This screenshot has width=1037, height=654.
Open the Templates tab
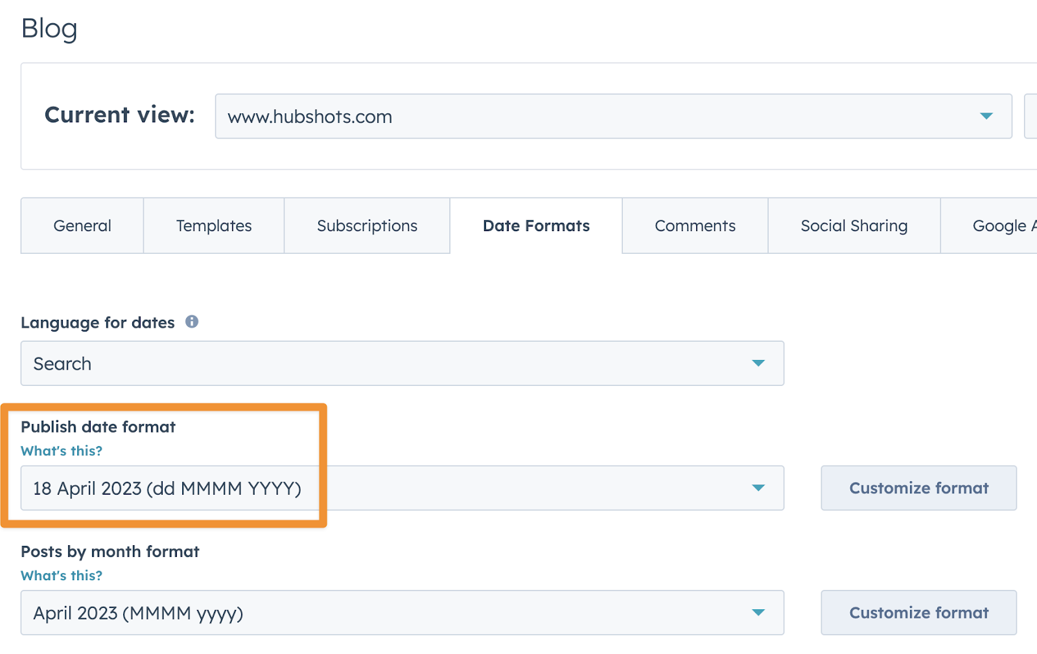pyautogui.click(x=214, y=226)
